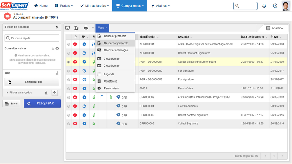The width and height of the screenshot is (292, 164).
Task: Open Legenda from the Mais menu
Action: coord(115,74)
